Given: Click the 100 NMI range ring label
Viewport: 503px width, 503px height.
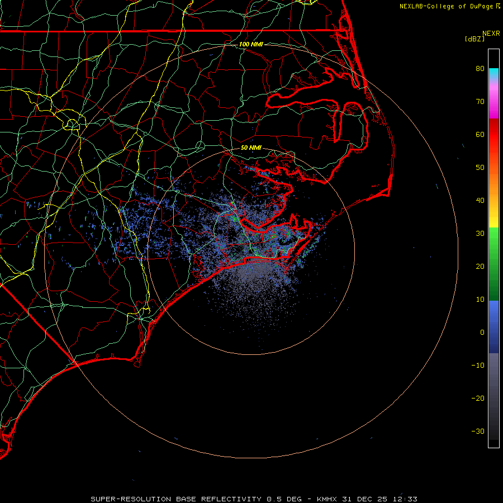Looking at the screenshot, I should point(251,44).
